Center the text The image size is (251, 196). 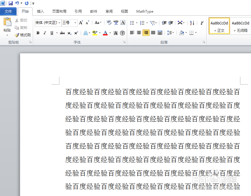tap(139, 33)
